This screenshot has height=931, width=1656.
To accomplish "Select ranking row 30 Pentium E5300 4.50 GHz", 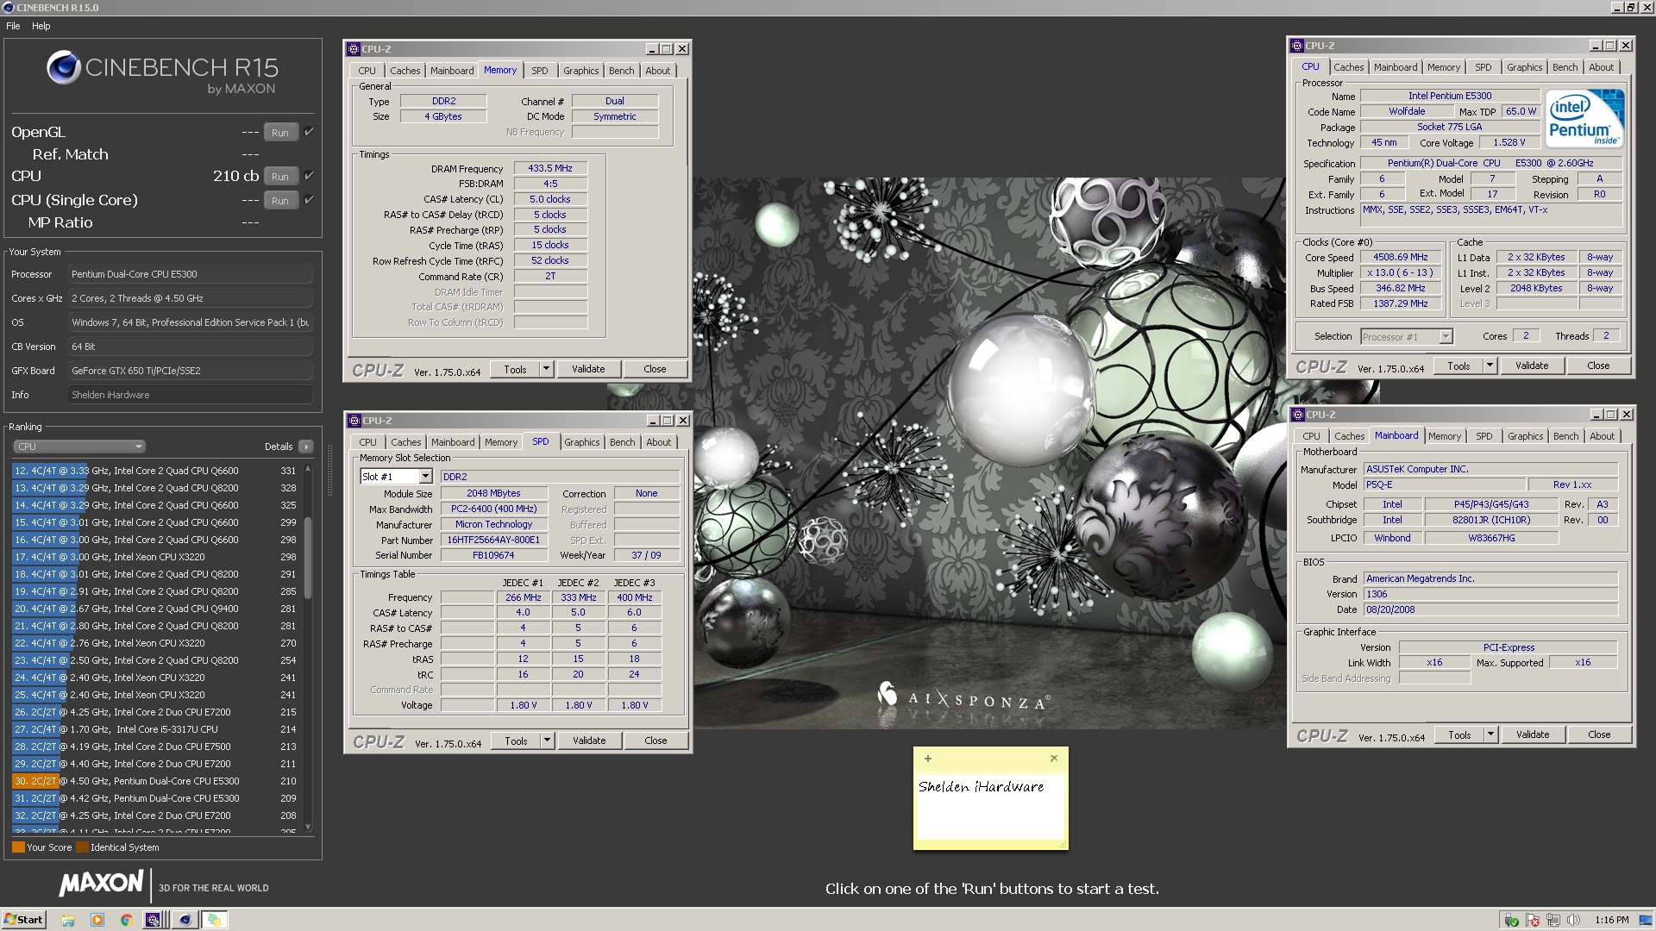I will [155, 781].
